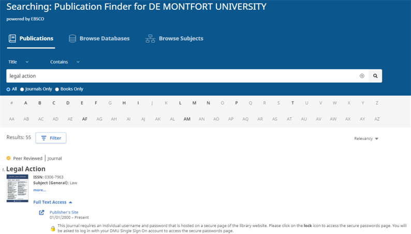411x234 pixels.
Task: Click the Browse Databases stack icon
Action: (x=72, y=38)
